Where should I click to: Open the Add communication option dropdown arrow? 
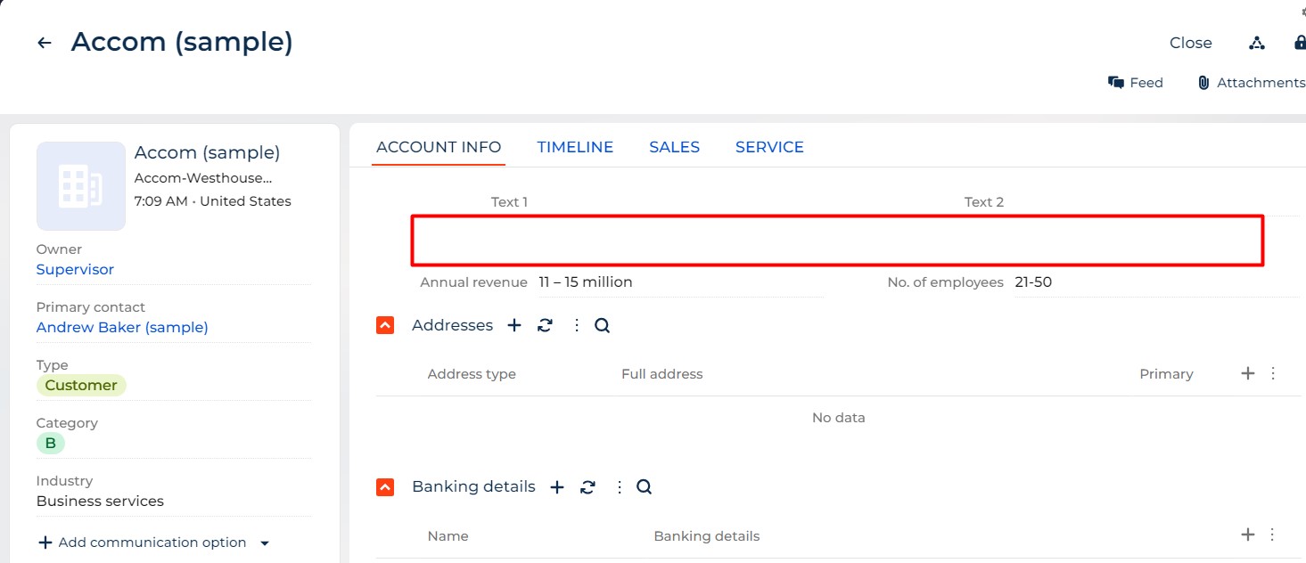tap(264, 543)
